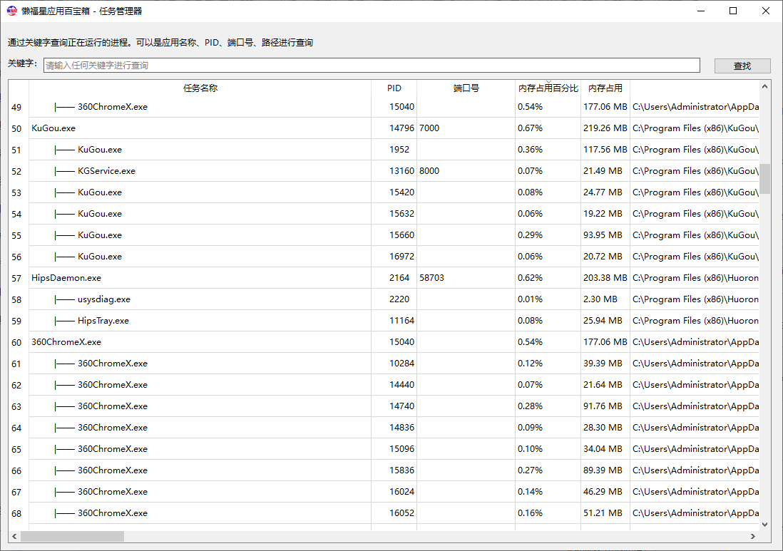Sort by 端口号 column header
The height and width of the screenshot is (551, 783).
coord(466,88)
